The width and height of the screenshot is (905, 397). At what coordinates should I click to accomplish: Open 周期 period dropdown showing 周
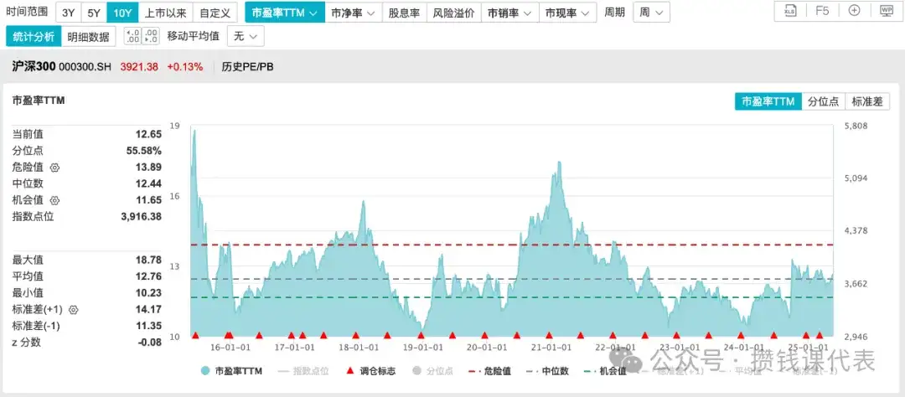(x=652, y=12)
